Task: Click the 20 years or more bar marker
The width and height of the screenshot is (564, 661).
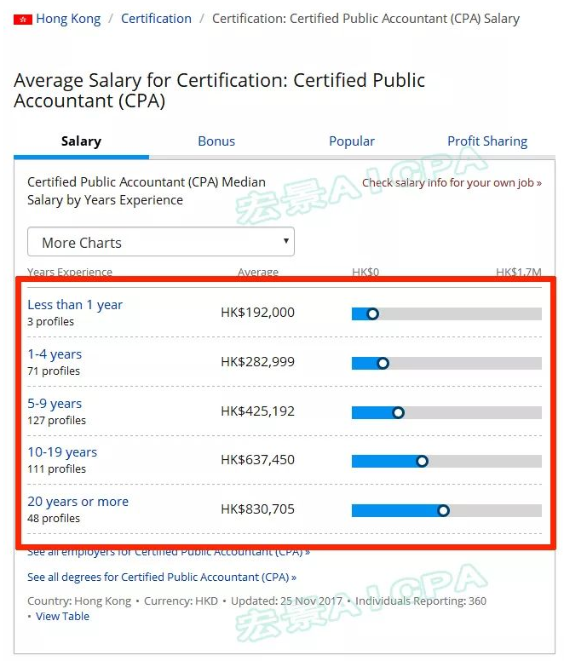Action: coord(443,511)
